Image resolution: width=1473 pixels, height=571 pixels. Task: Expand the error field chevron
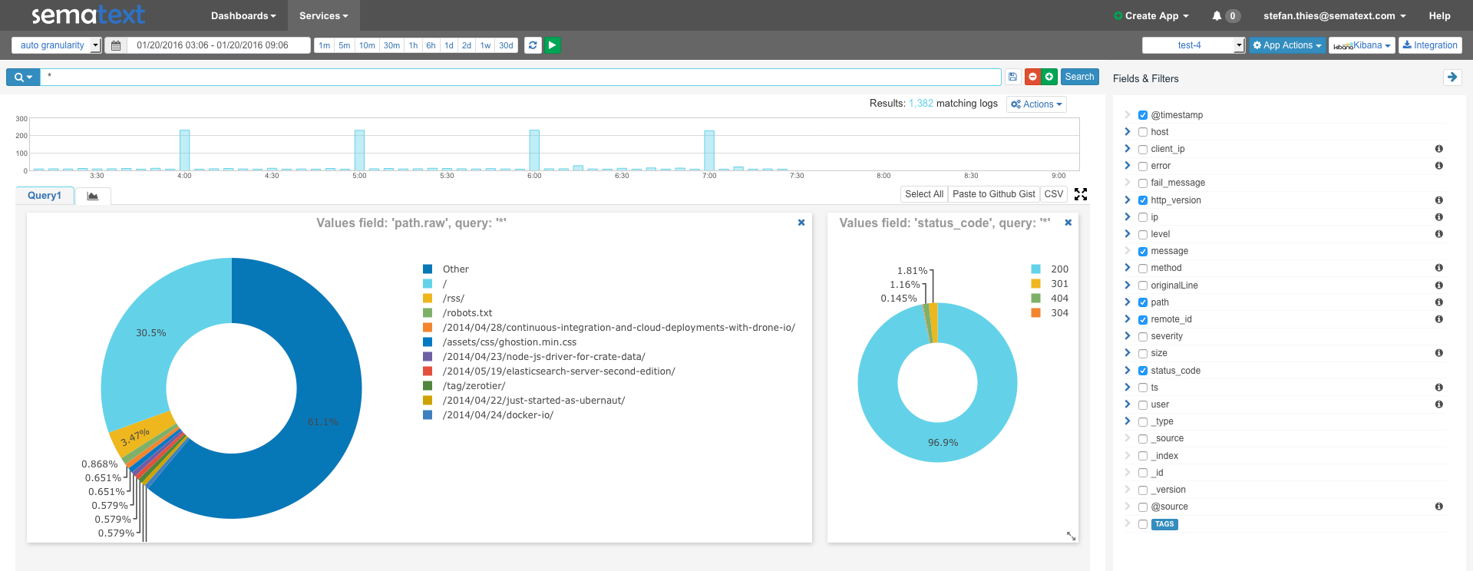click(1128, 166)
